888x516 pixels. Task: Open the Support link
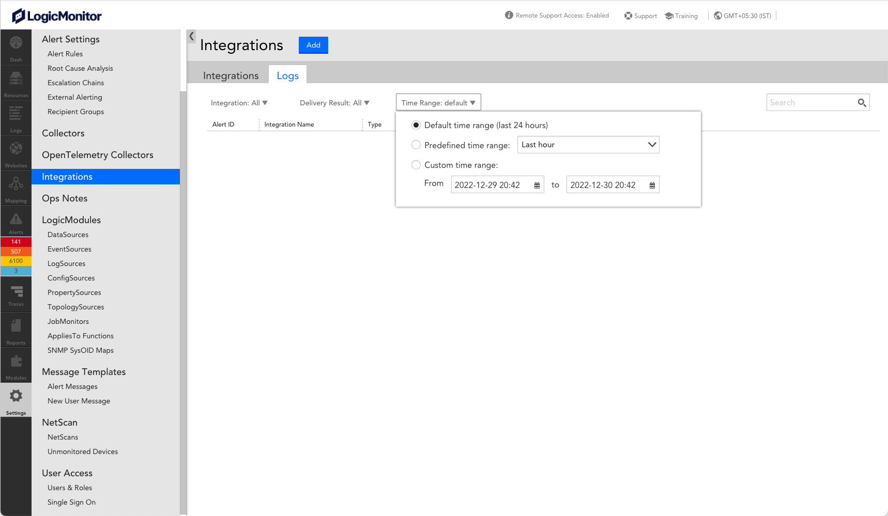[x=640, y=16]
